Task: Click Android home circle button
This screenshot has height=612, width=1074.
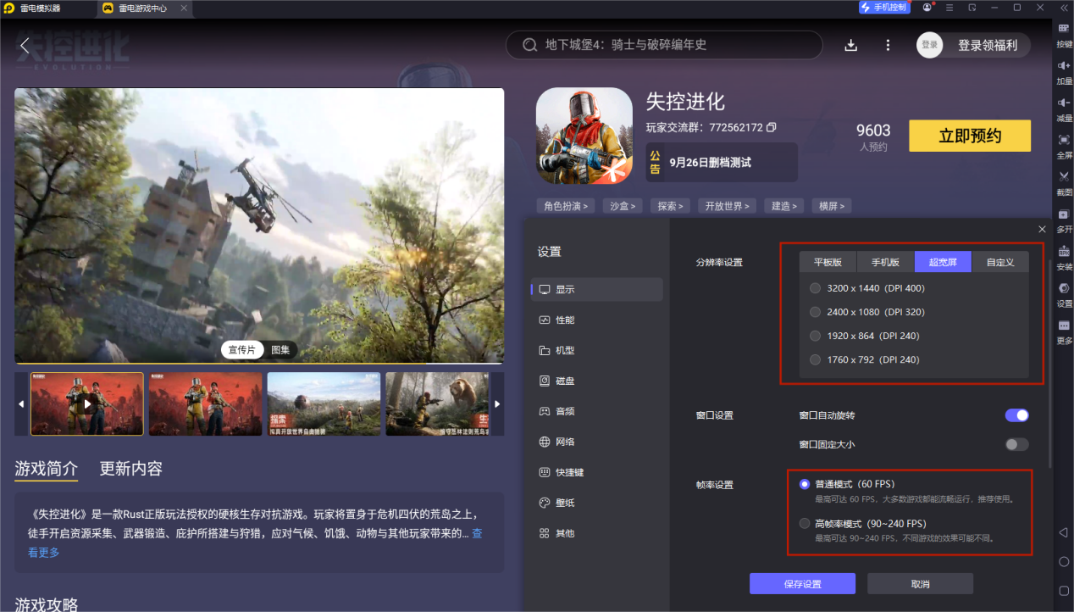Action: [1064, 561]
